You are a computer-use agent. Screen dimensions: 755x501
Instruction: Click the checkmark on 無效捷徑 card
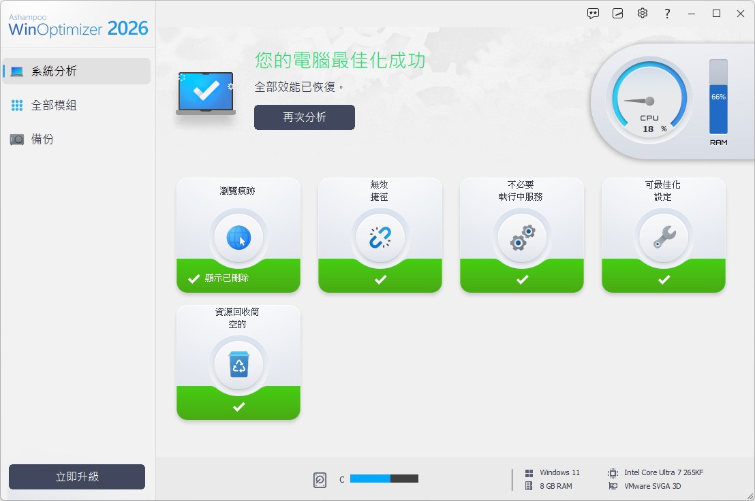[380, 279]
